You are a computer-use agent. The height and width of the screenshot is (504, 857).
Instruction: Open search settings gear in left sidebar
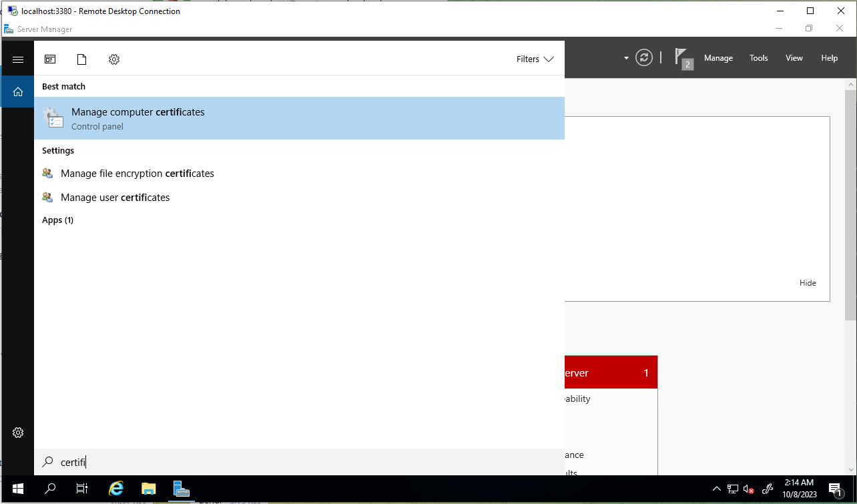[18, 433]
